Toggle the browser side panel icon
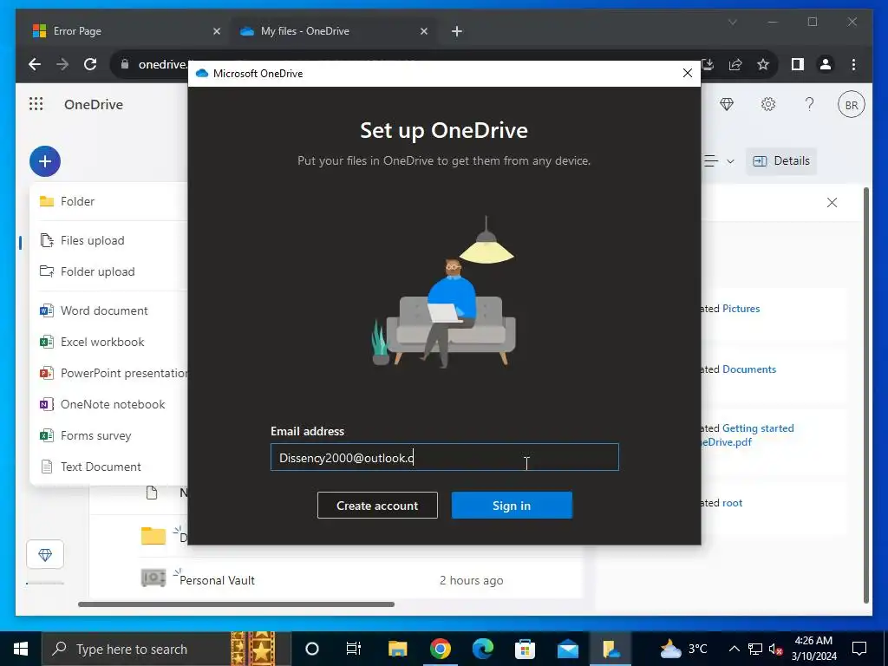Viewport: 888px width, 666px height. click(x=798, y=64)
